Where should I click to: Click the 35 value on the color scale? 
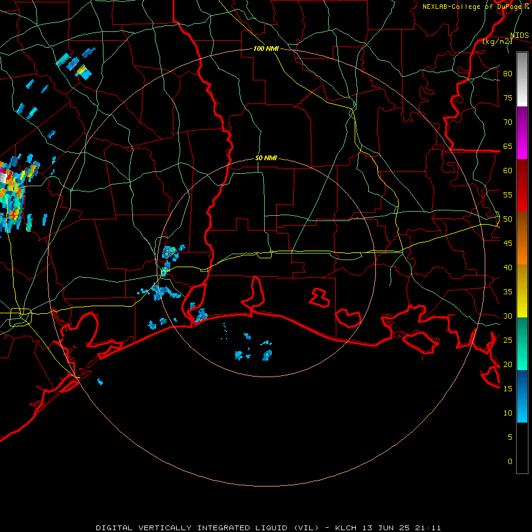pos(508,292)
